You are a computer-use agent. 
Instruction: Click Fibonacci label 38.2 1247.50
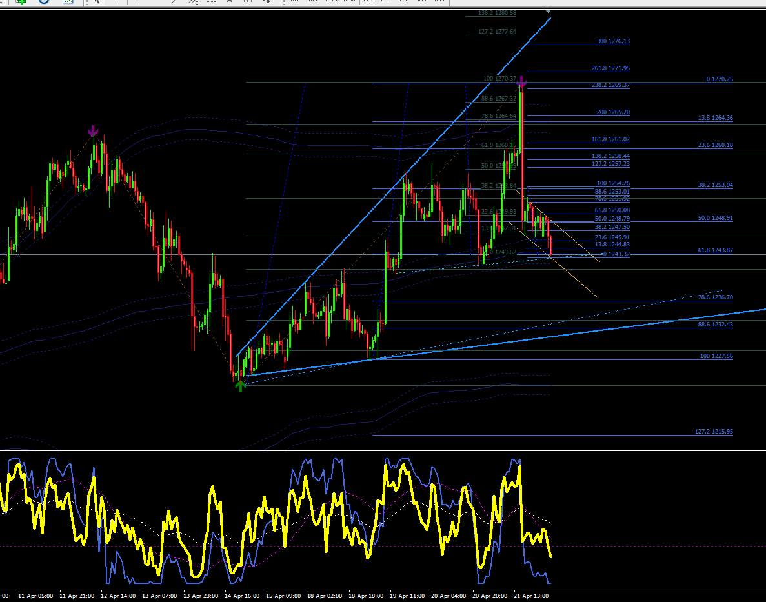click(x=612, y=227)
